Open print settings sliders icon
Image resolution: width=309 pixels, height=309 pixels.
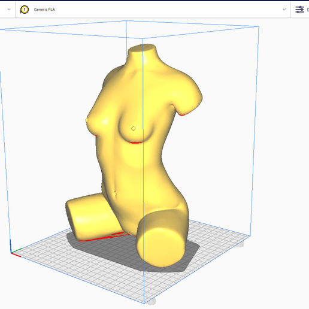[x=299, y=10]
